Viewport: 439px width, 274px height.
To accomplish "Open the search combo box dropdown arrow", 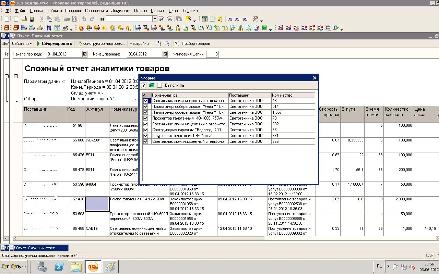I will [x=155, y=19].
